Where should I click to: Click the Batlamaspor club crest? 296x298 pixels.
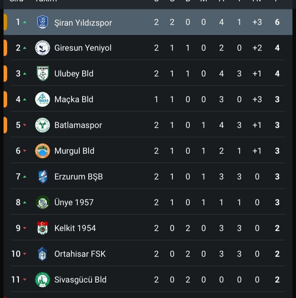click(x=43, y=125)
